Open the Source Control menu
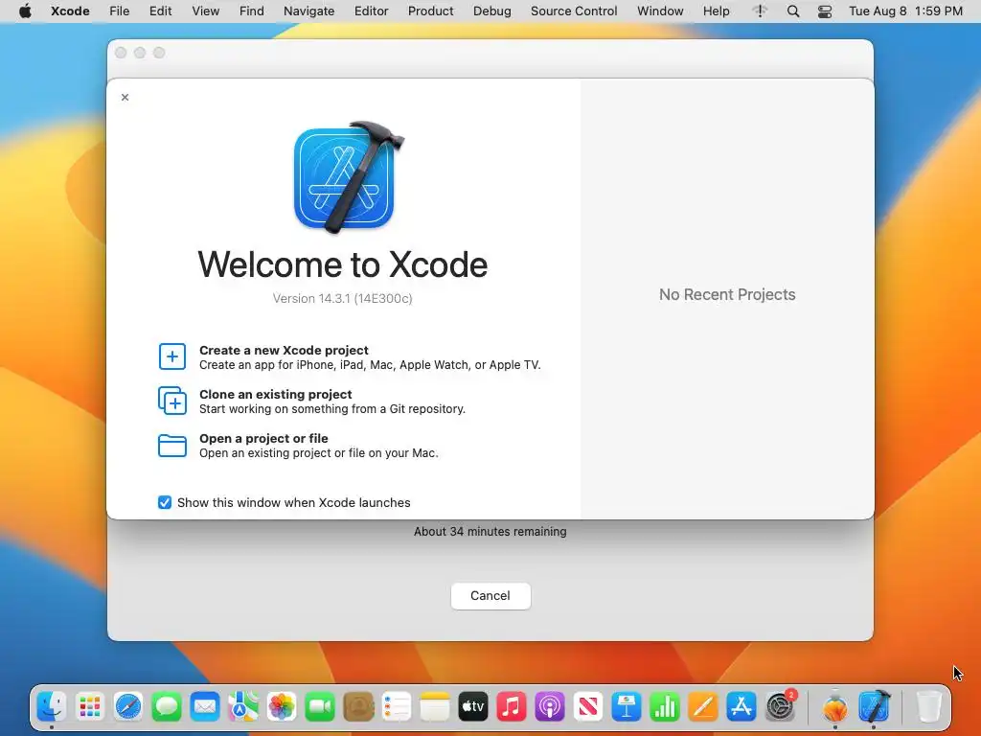The height and width of the screenshot is (736, 981). [574, 11]
